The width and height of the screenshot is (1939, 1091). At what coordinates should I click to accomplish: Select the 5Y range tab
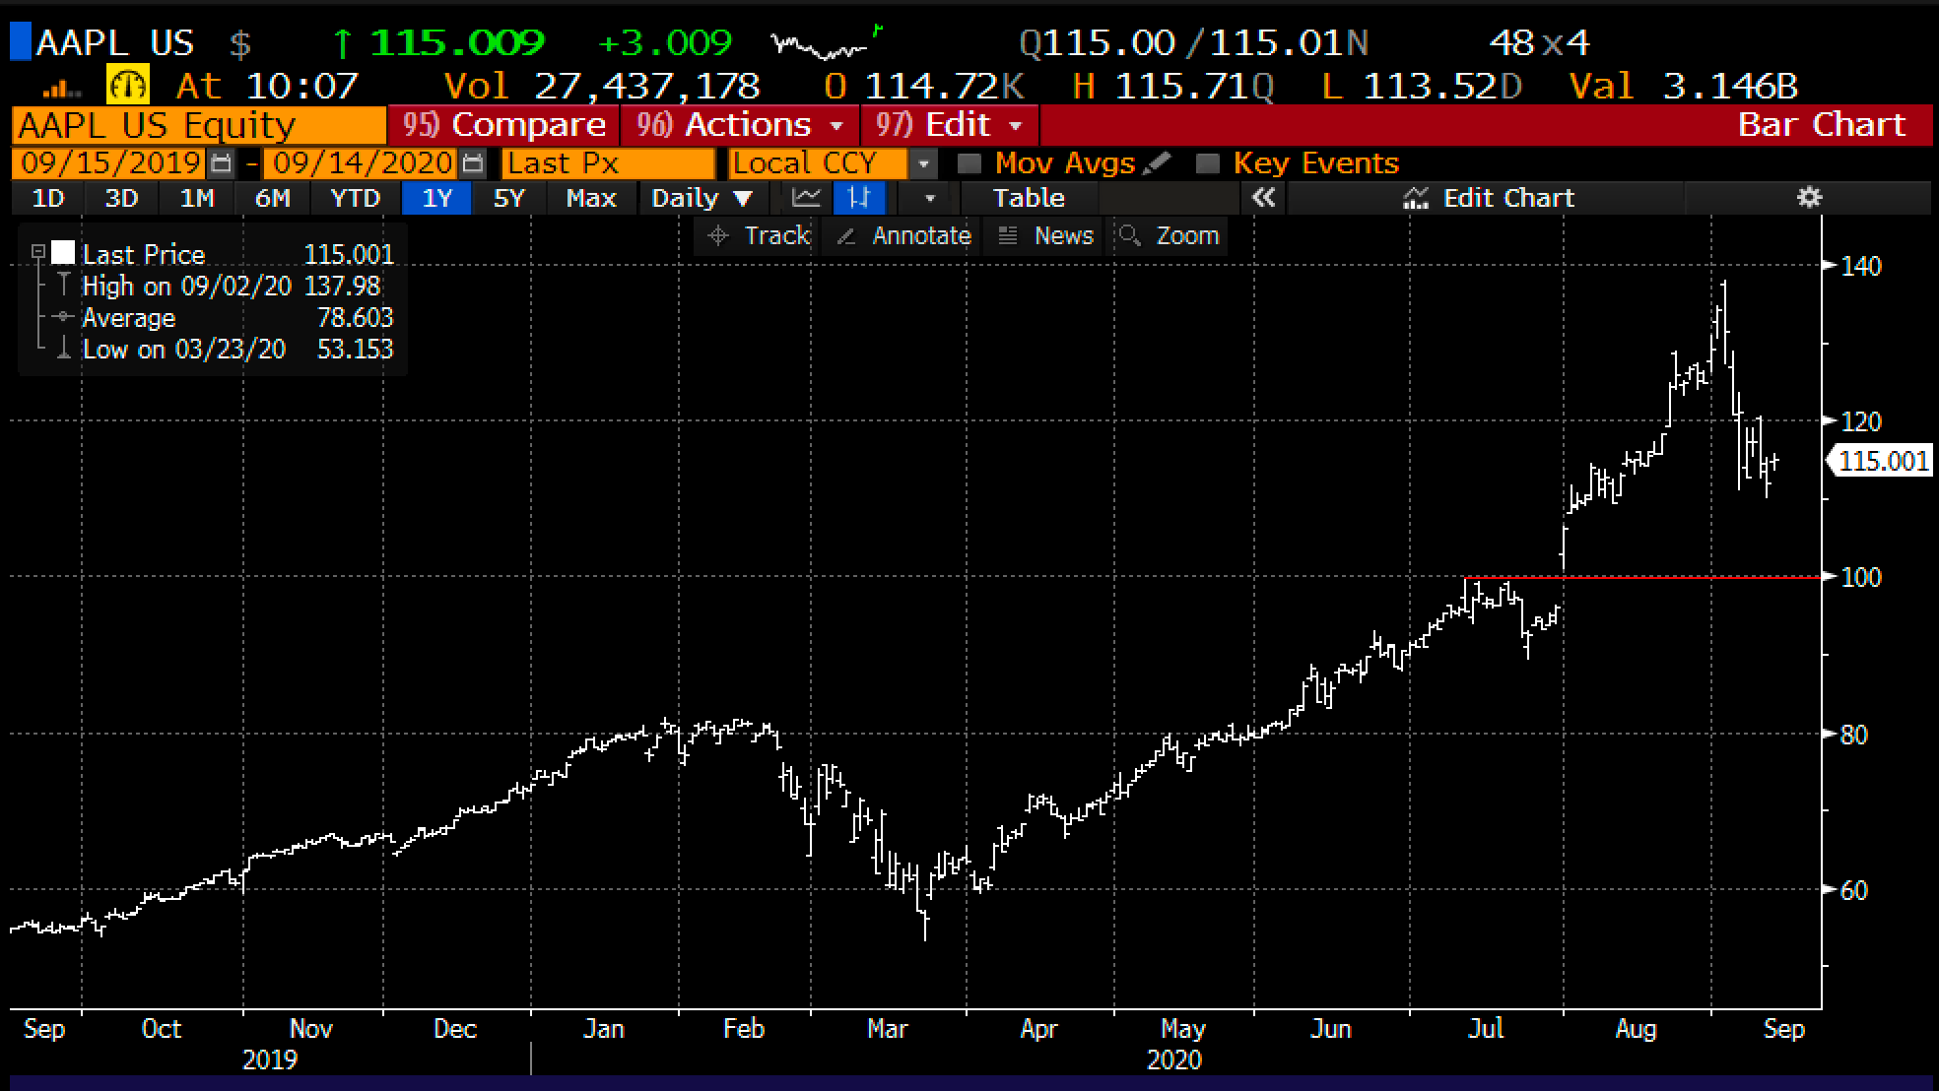tap(508, 198)
